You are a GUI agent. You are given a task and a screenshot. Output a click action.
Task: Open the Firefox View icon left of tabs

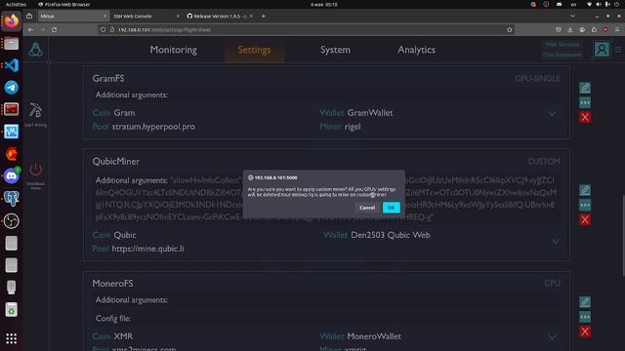[29, 17]
